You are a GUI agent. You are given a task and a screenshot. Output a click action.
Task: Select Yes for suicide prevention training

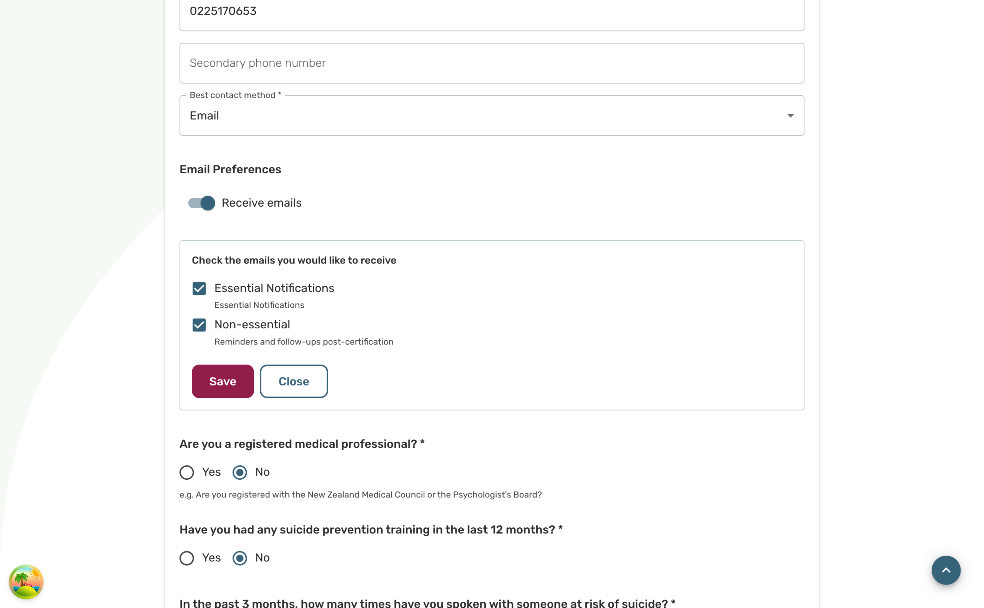click(187, 558)
